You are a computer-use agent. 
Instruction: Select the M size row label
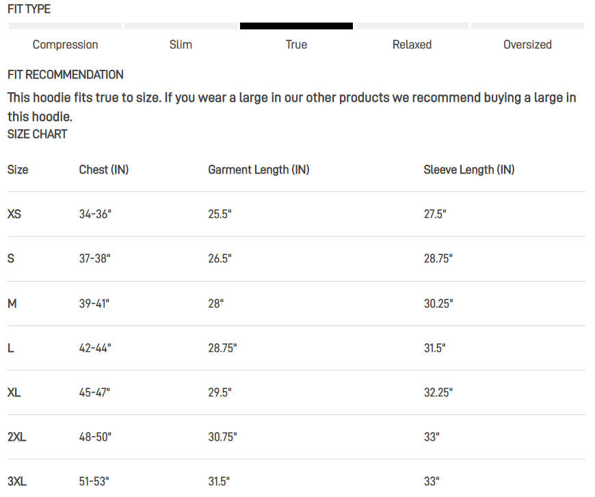tap(12, 304)
